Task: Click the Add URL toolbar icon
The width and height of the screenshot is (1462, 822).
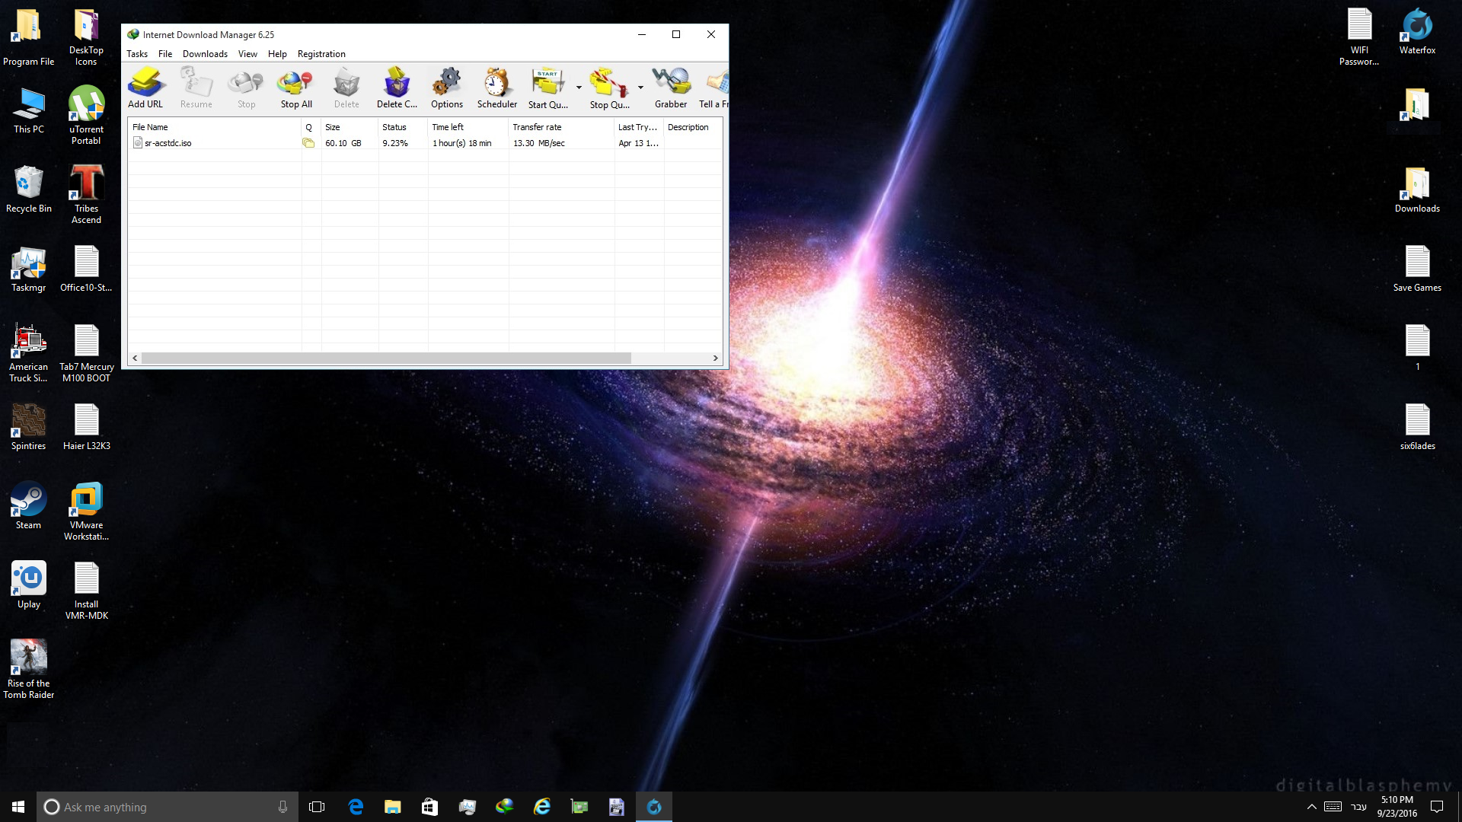Action: coord(145,88)
